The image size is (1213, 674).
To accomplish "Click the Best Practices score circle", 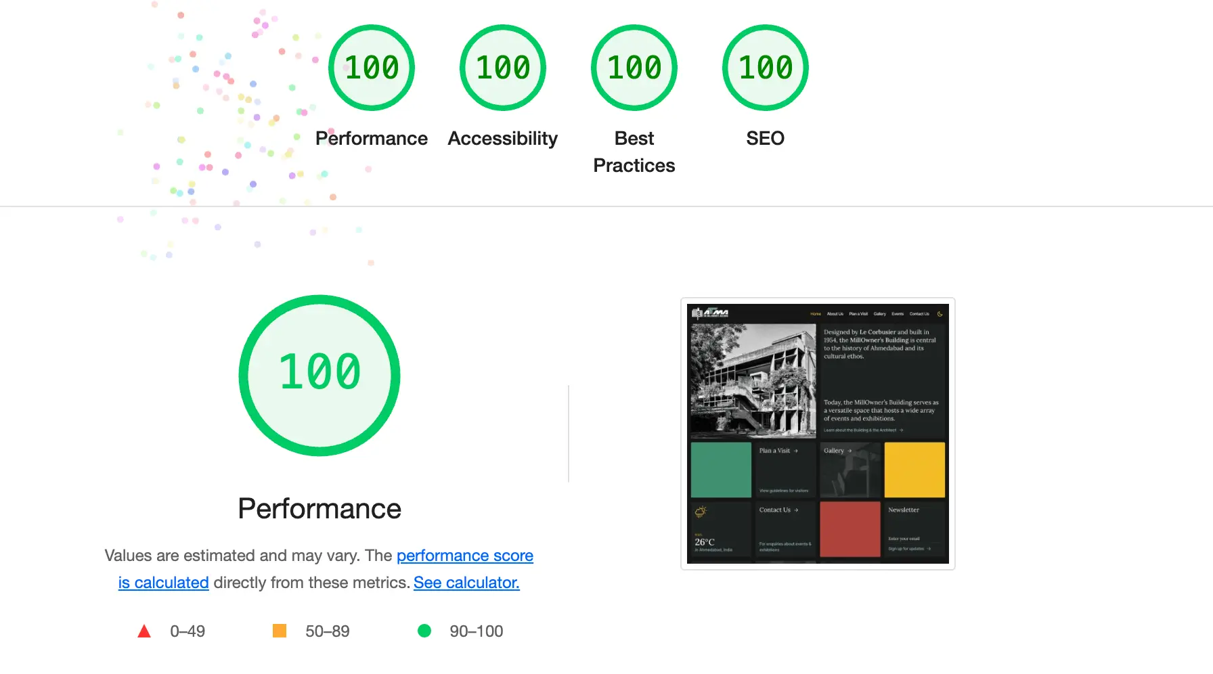I will [634, 67].
